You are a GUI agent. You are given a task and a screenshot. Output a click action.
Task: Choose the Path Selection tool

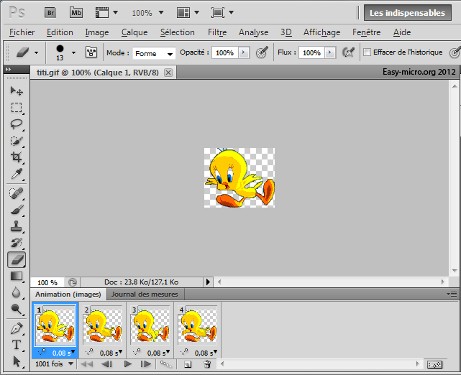(x=17, y=361)
